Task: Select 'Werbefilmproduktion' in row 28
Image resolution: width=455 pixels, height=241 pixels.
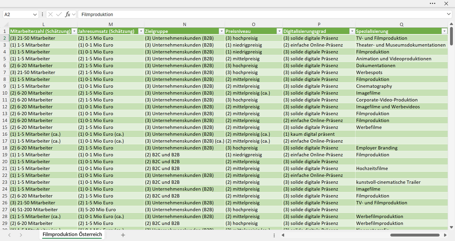Action: tap(401, 216)
